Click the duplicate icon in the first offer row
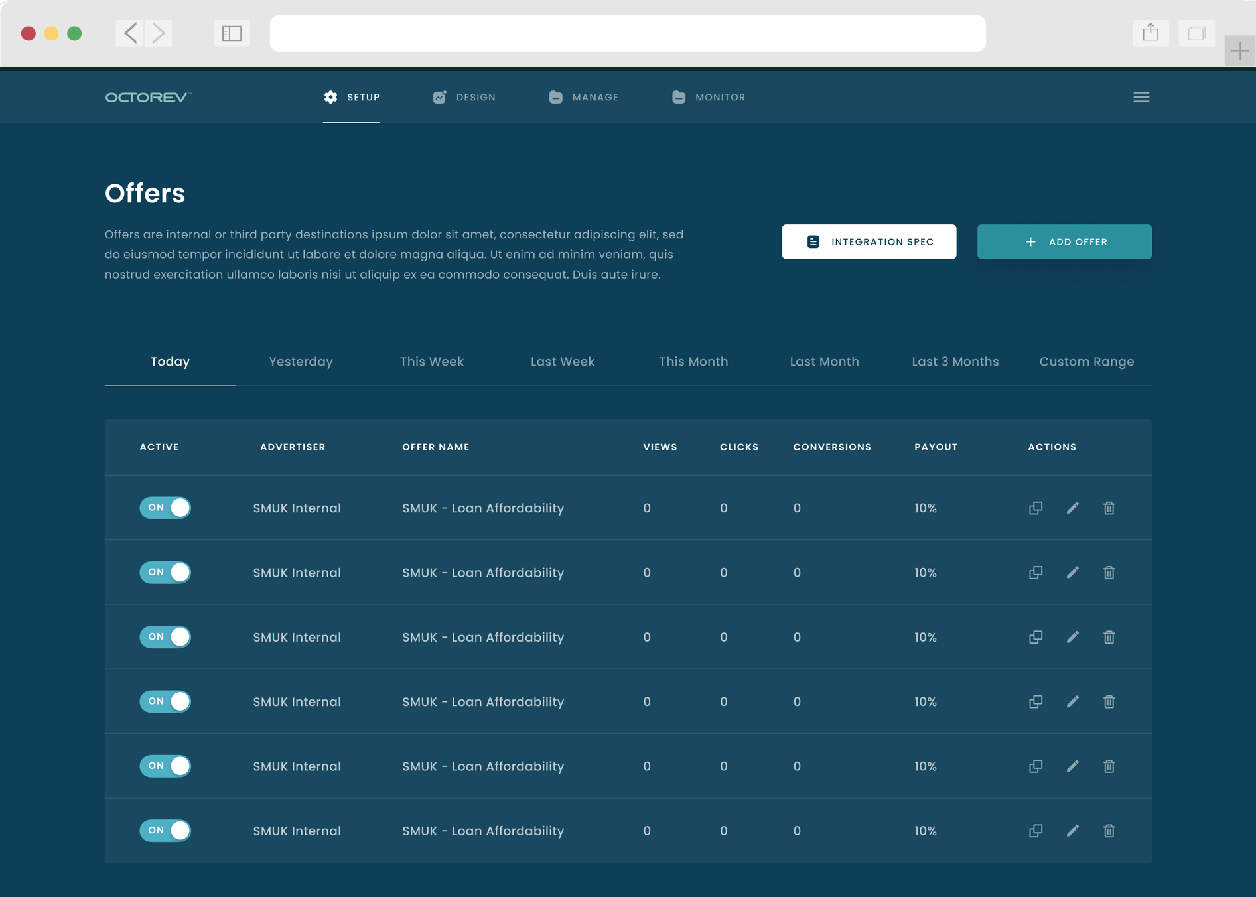The height and width of the screenshot is (897, 1256). [x=1035, y=508]
